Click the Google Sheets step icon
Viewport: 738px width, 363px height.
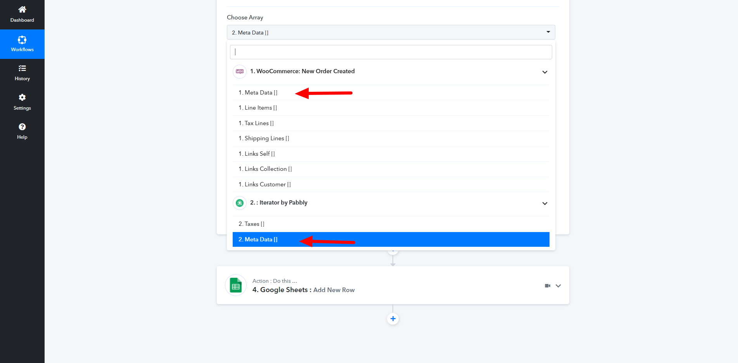[236, 286]
